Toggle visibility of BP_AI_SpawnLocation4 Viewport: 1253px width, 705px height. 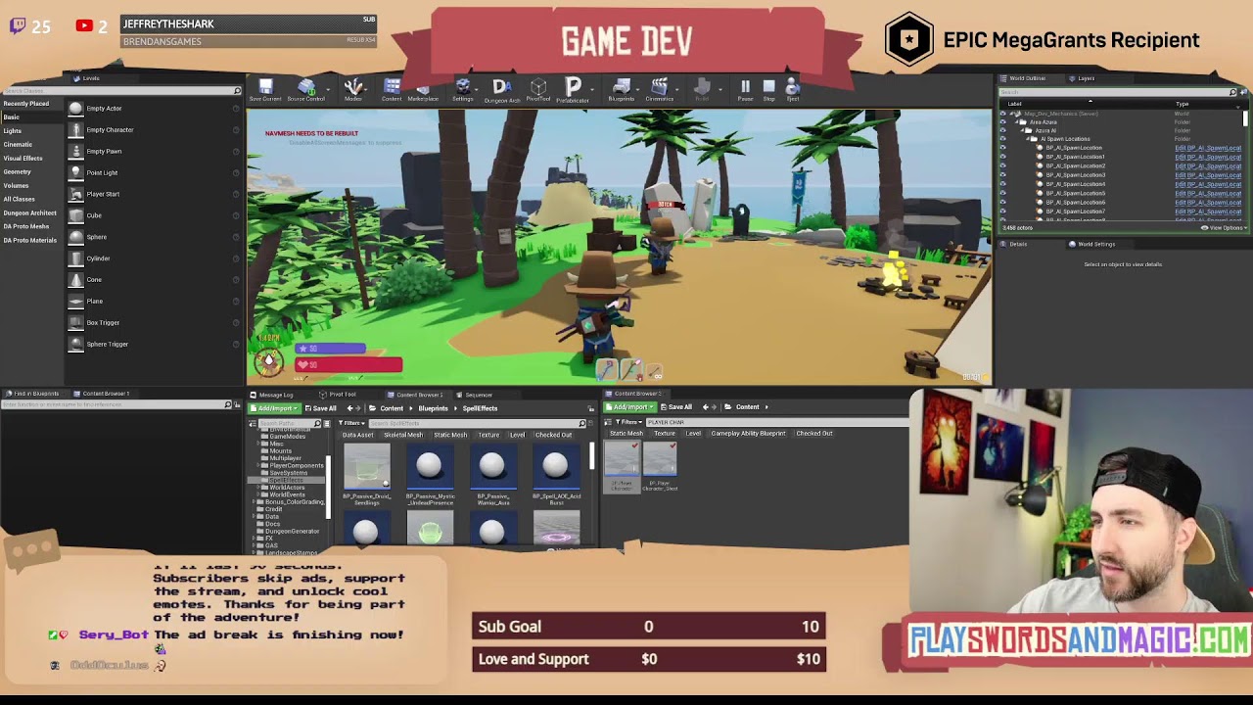[1002, 184]
